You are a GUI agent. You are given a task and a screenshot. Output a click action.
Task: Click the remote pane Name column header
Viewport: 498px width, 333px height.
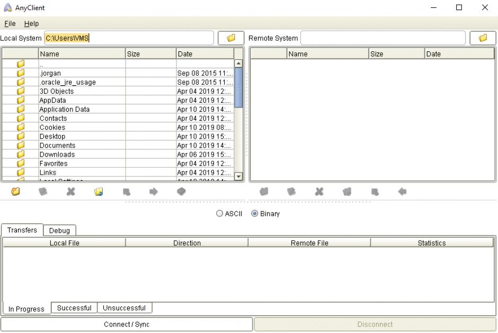(x=328, y=54)
